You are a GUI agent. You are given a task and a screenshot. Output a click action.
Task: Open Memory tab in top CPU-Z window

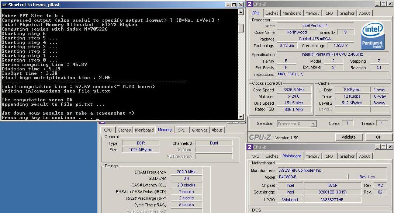[x=312, y=13]
